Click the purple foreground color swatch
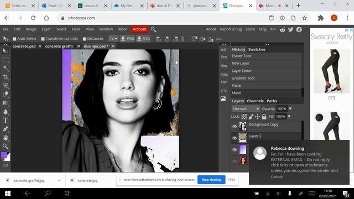 pos(4,155)
